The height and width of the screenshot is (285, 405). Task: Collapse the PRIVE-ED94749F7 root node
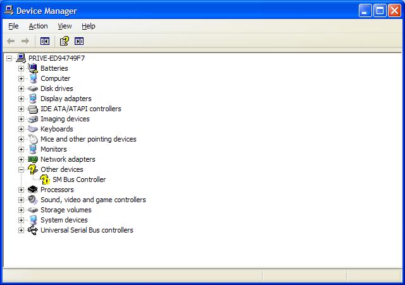coord(9,58)
